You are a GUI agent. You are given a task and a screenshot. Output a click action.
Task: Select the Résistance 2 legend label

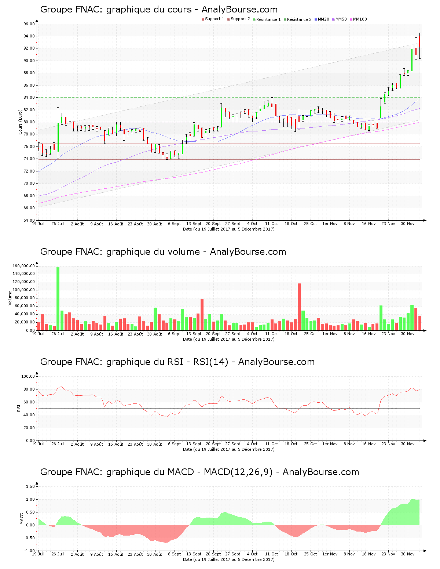[x=299, y=19]
